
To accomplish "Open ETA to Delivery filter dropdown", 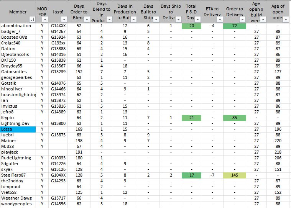I will [x=219, y=20].
